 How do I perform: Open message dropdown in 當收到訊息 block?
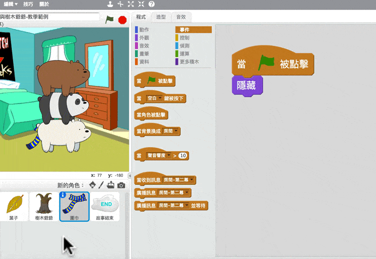(x=178, y=180)
